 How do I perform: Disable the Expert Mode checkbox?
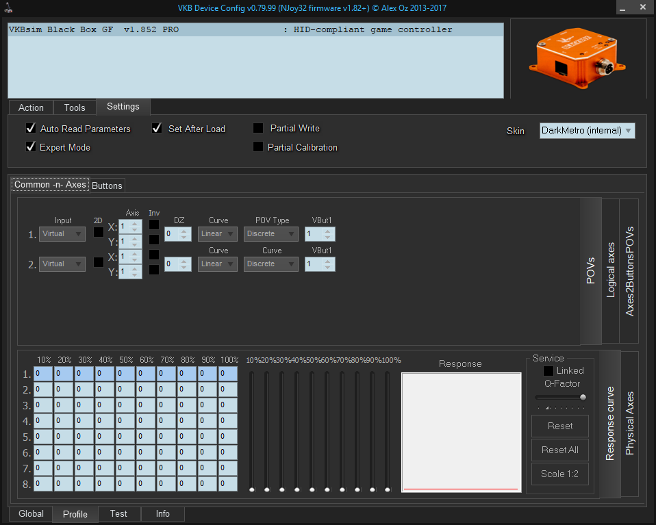30,146
